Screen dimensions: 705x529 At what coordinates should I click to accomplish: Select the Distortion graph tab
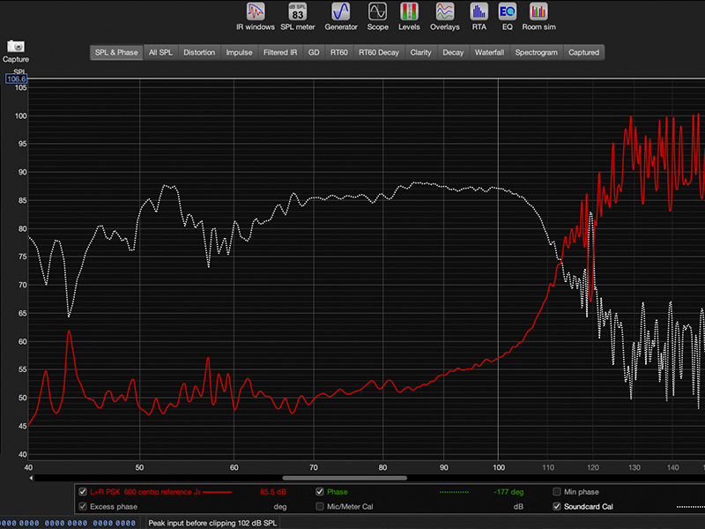click(198, 53)
